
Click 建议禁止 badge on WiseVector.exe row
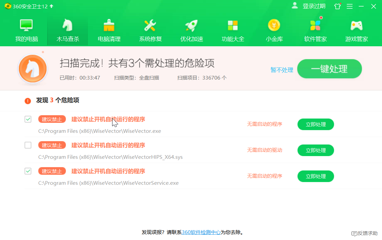[52, 119]
